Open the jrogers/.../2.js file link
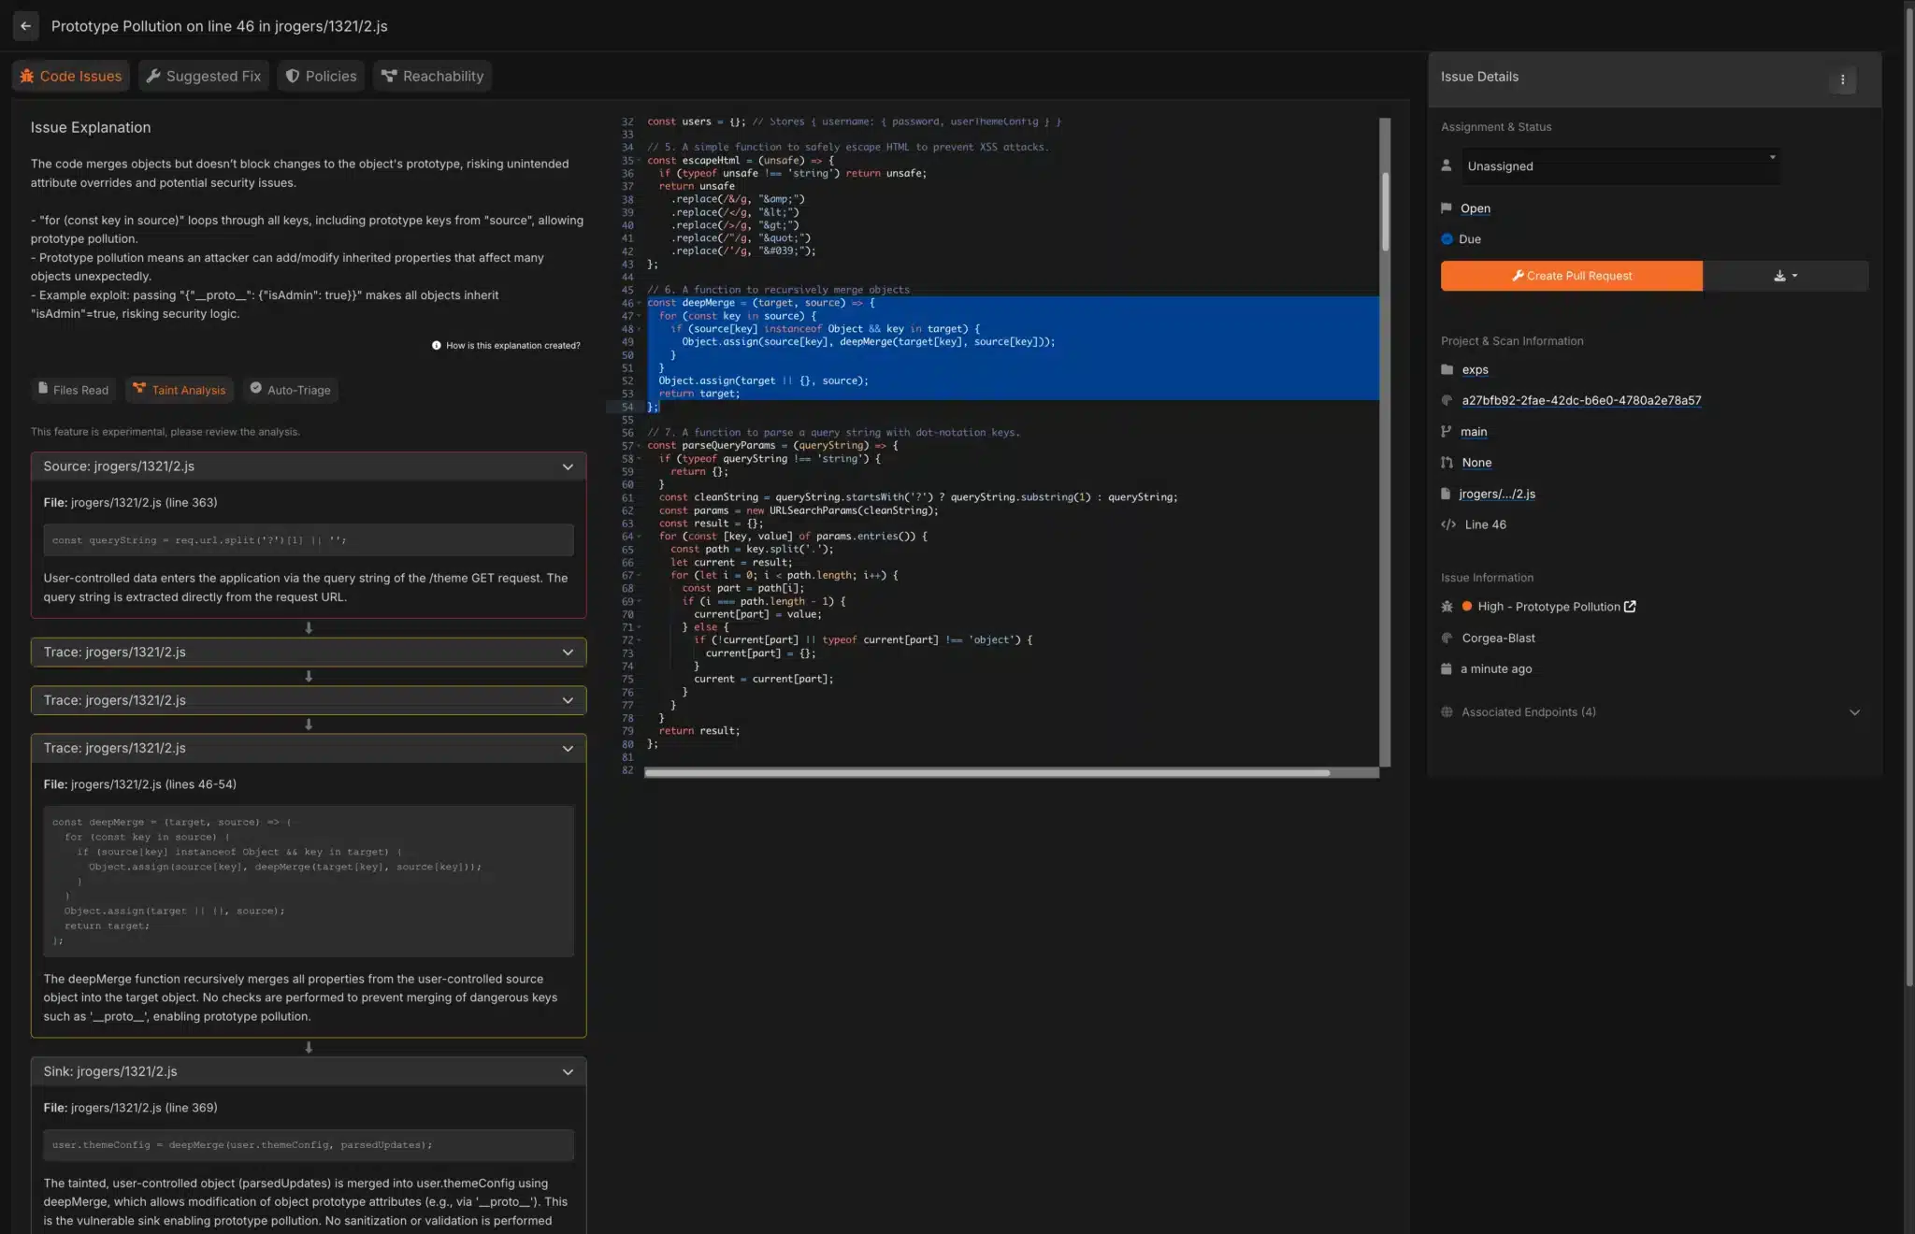This screenshot has width=1915, height=1234. click(x=1496, y=494)
